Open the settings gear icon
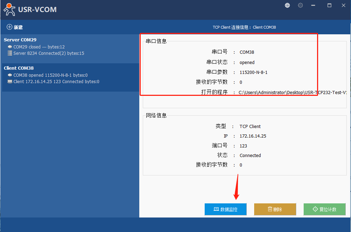 pos(300,5)
